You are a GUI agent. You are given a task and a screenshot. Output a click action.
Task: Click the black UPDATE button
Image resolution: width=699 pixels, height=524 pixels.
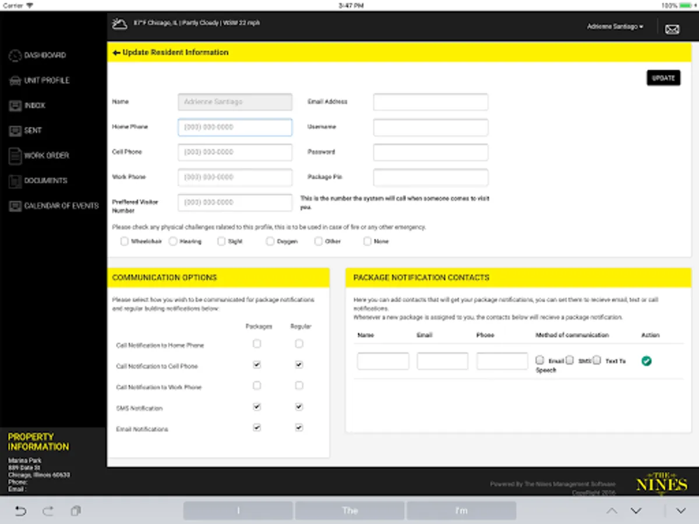coord(663,78)
